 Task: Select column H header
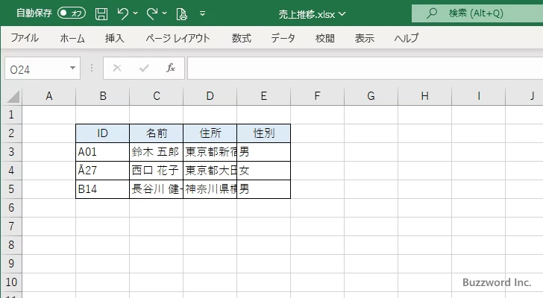(424, 96)
